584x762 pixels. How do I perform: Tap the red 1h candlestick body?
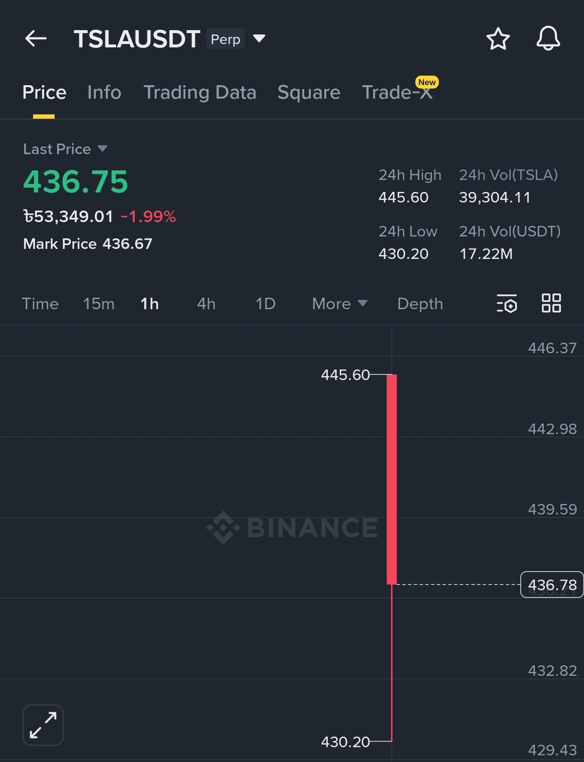click(x=392, y=479)
